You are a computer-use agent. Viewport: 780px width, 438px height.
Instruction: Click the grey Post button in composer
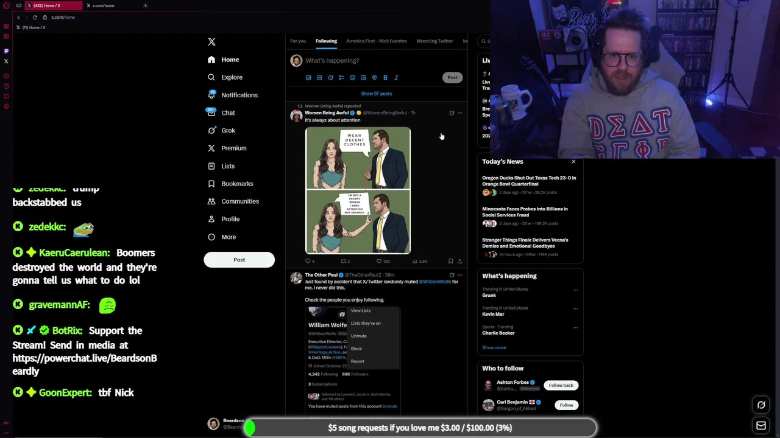point(452,77)
